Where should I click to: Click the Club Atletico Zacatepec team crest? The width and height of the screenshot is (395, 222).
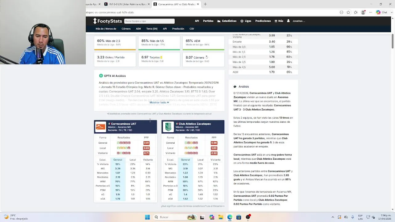tap(168, 127)
